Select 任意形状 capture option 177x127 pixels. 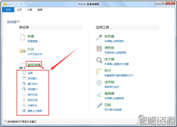pyautogui.click(x=32, y=106)
